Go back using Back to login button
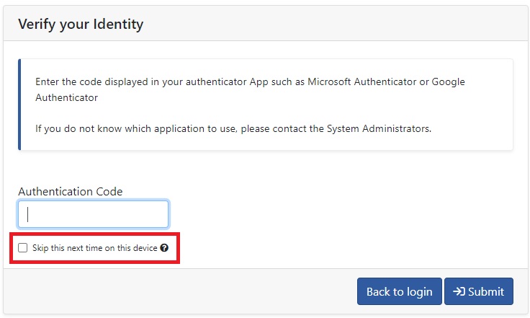The width and height of the screenshot is (530, 318). 399,291
